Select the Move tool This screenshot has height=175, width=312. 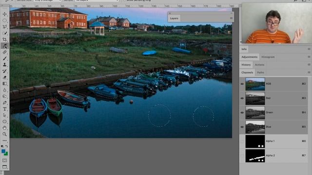pos(4,14)
